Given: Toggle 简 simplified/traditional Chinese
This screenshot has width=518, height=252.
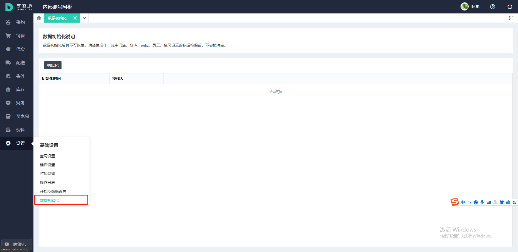Looking at the screenshot, I should point(508,202).
